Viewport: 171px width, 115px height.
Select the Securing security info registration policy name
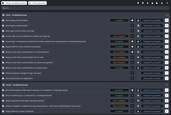coord(19,79)
